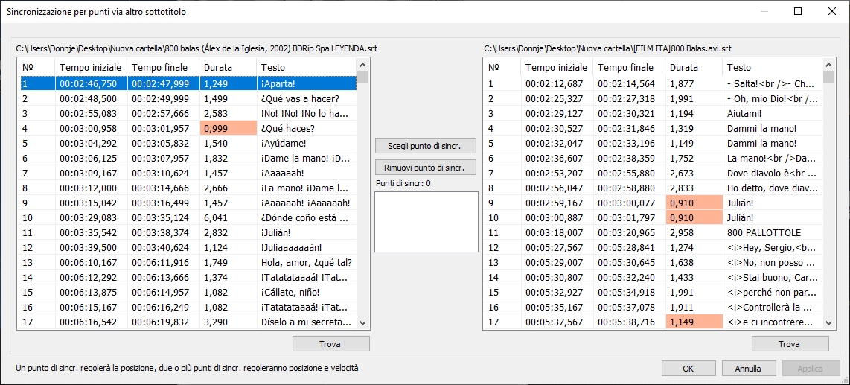
Task: Select right row '<i>No, non posso ...'
Action: 654,263
